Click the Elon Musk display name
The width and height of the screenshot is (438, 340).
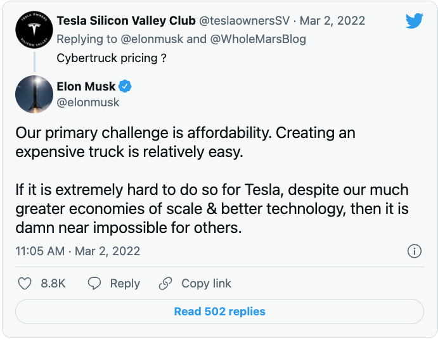point(86,86)
